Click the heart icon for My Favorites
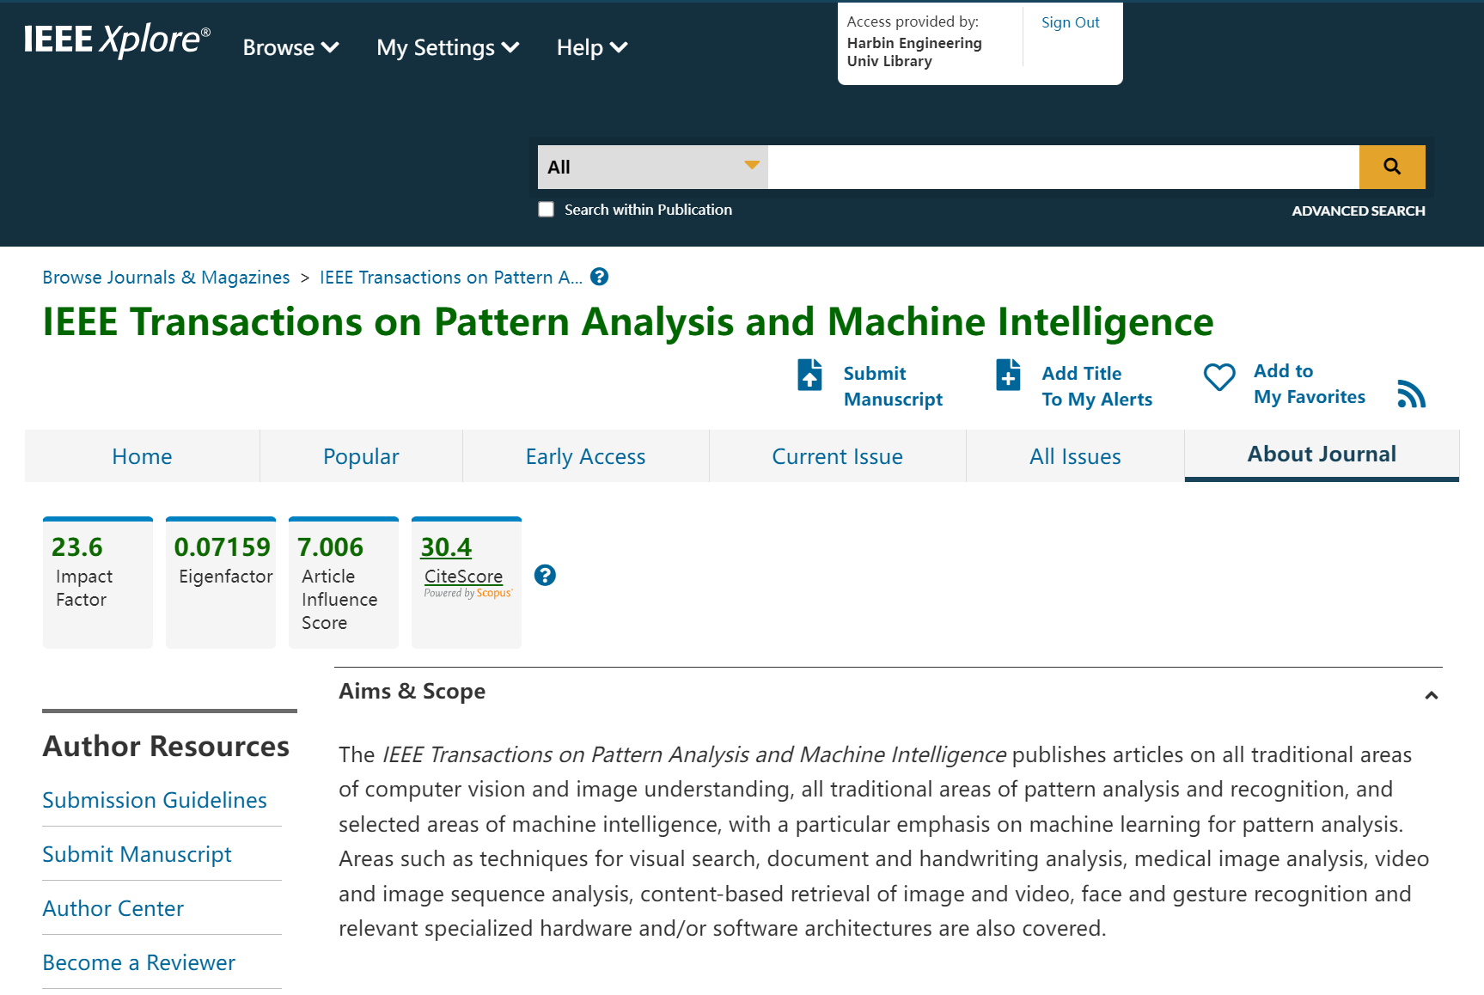Screen dimensions: 1484x995 (x=1218, y=376)
